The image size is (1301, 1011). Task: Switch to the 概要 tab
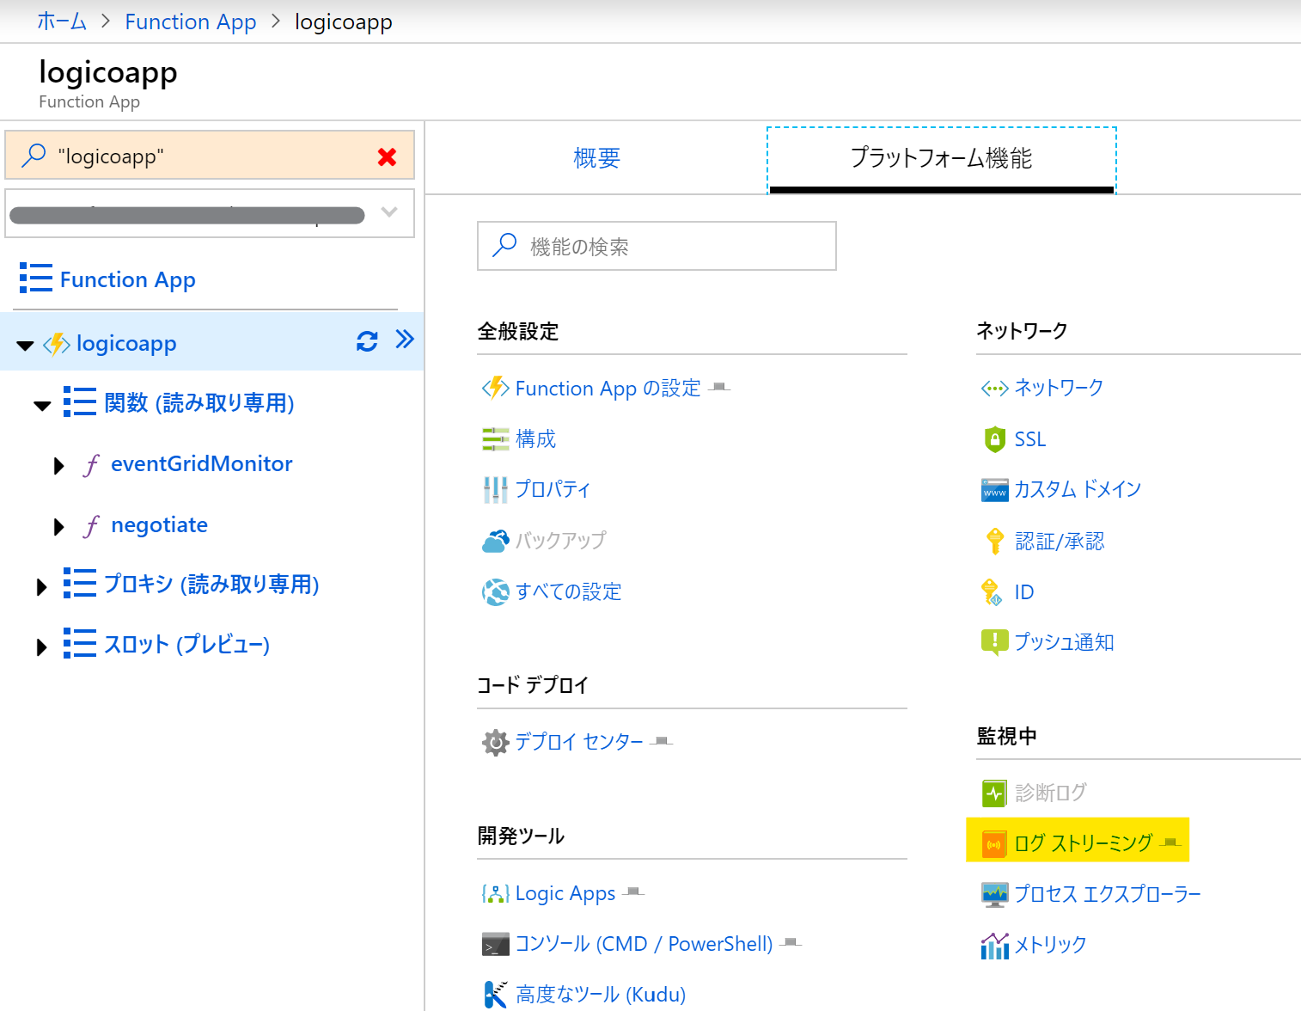coord(596,158)
